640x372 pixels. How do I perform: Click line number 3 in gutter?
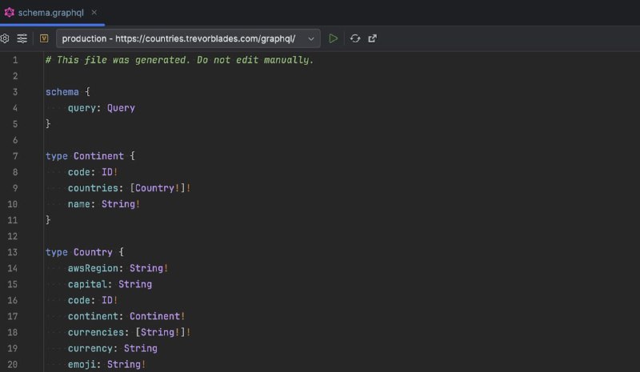click(x=15, y=92)
